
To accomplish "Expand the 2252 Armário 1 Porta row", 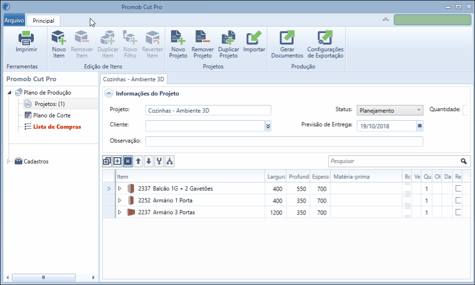I will click(120, 200).
